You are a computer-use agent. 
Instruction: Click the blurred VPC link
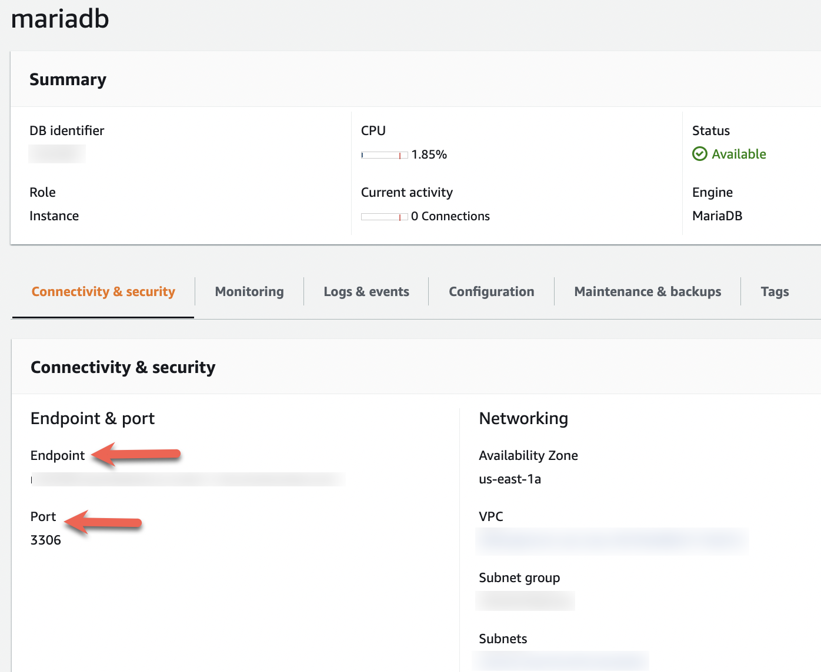point(612,541)
